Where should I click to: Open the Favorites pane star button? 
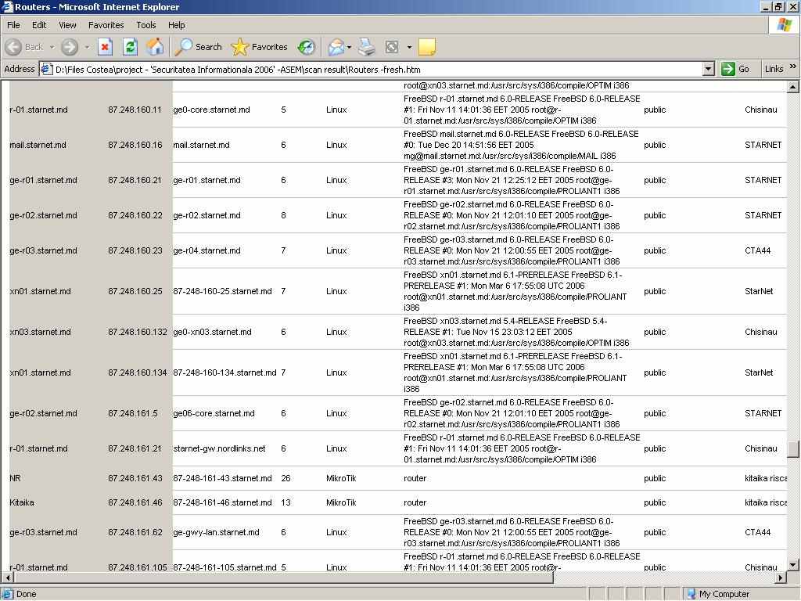[260, 47]
